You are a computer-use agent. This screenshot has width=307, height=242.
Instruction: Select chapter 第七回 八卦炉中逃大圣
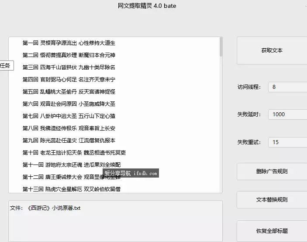69,116
